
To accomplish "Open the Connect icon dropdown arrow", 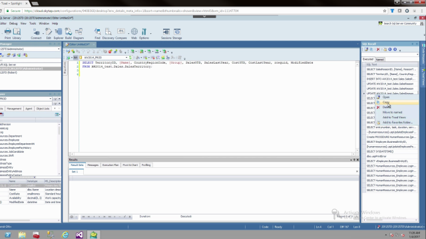I will pos(43,34).
